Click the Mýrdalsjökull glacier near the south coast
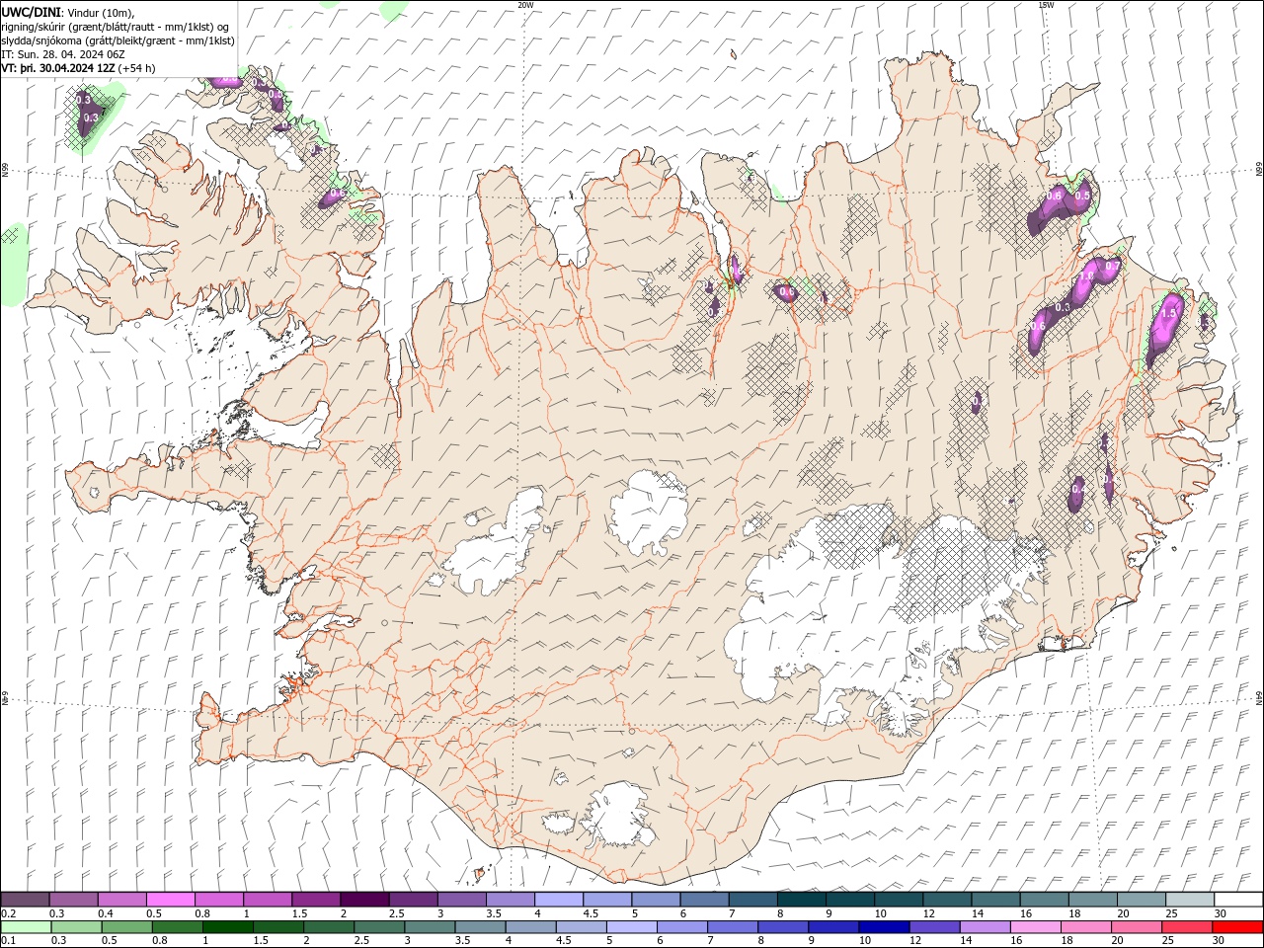The image size is (1264, 948). pos(619,816)
